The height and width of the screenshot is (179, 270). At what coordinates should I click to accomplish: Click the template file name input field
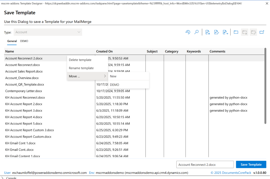click(205, 165)
